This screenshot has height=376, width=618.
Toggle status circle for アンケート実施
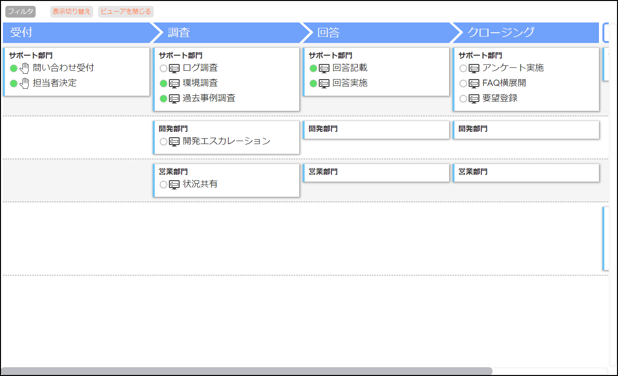coord(463,68)
